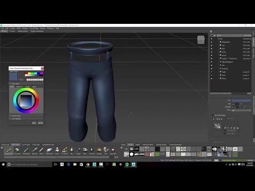Viewport: 255px width, 191px height.
Task: Select the Burn tool
Action: coord(85,151)
